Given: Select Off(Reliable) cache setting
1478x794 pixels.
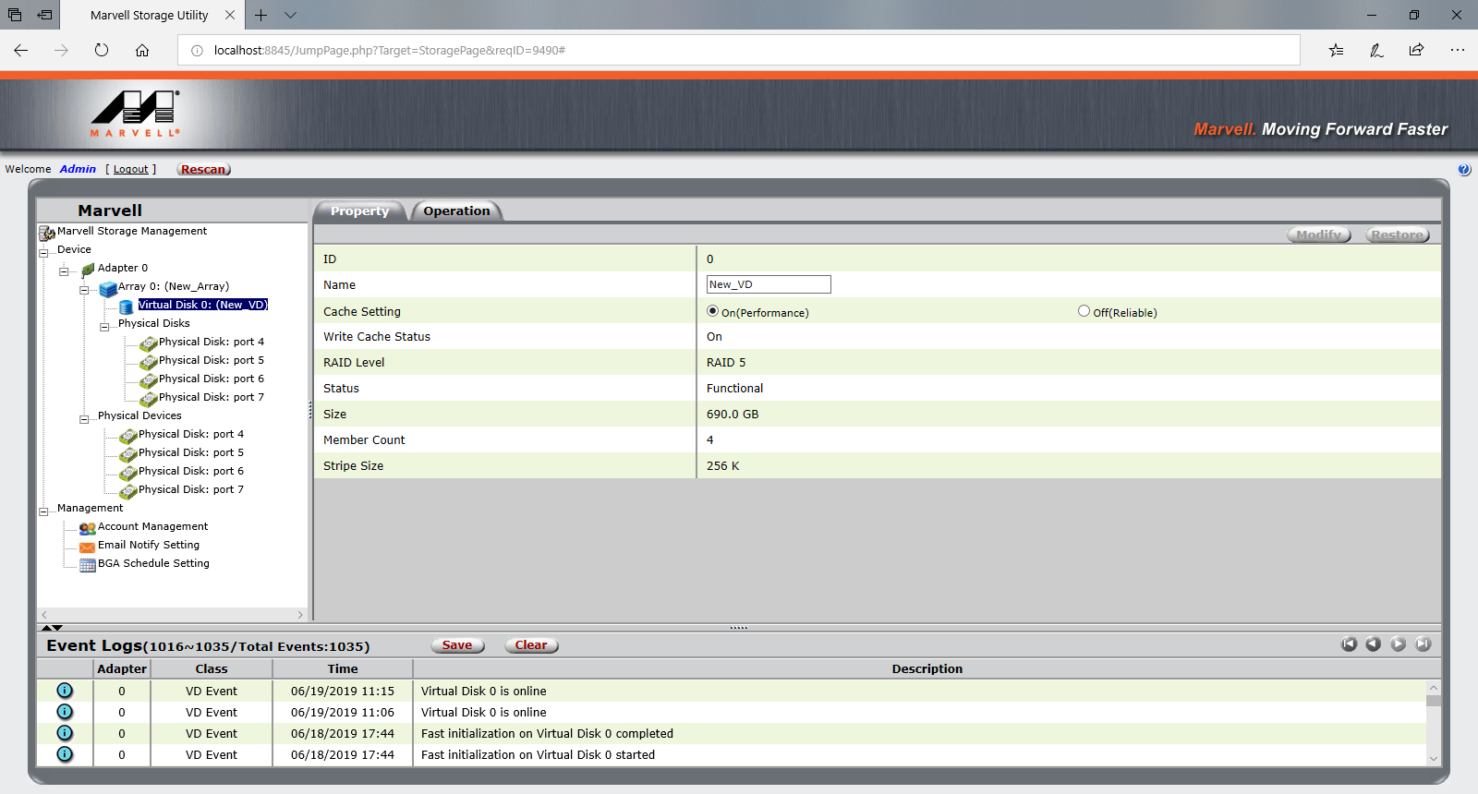Looking at the screenshot, I should (x=1084, y=311).
